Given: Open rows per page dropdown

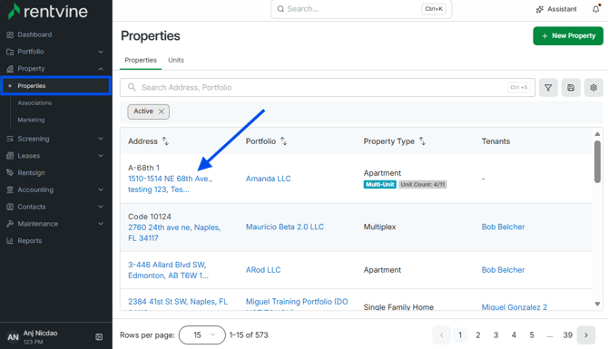Looking at the screenshot, I should point(202,335).
